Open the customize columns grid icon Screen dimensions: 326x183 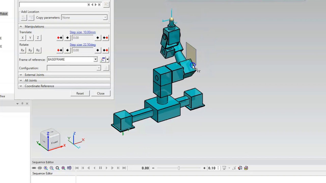coord(69,168)
